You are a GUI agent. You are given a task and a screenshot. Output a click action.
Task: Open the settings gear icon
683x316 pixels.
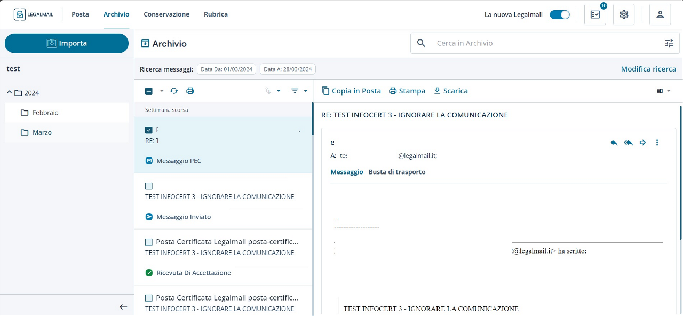click(x=624, y=14)
